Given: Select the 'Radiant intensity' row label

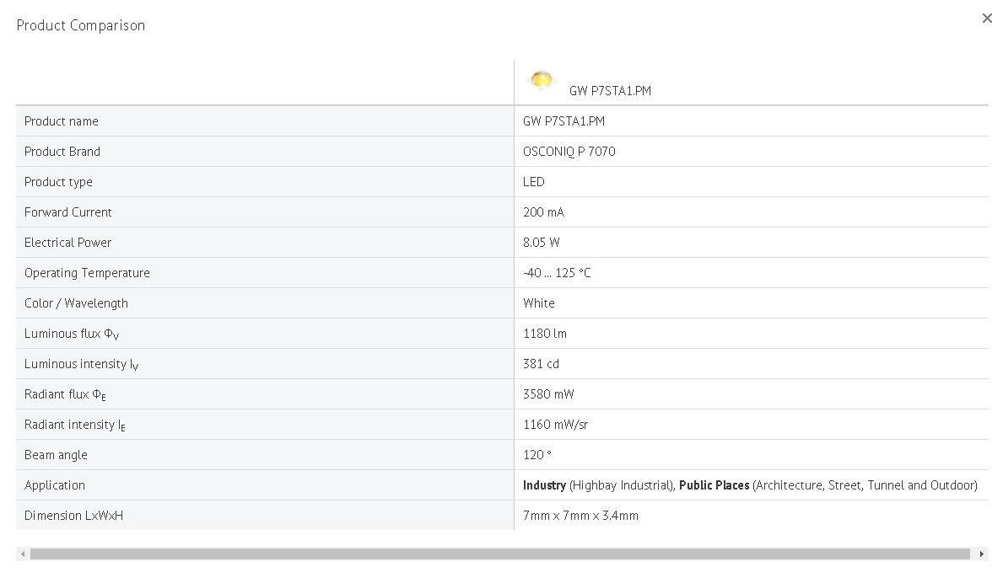Looking at the screenshot, I should tap(75, 425).
